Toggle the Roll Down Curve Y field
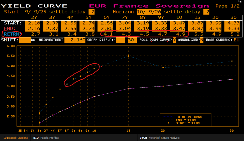This screenshot has width=244, height=141. click(x=174, y=40)
